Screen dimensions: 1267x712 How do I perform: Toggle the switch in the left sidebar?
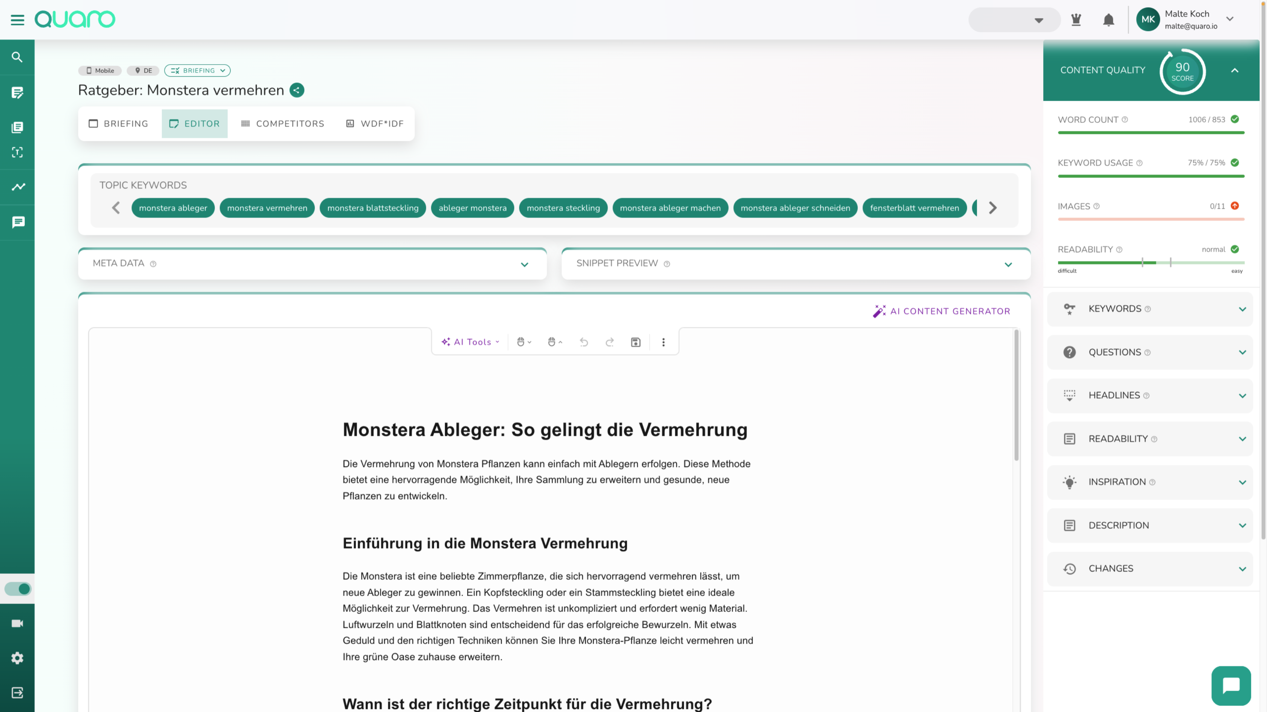click(18, 589)
